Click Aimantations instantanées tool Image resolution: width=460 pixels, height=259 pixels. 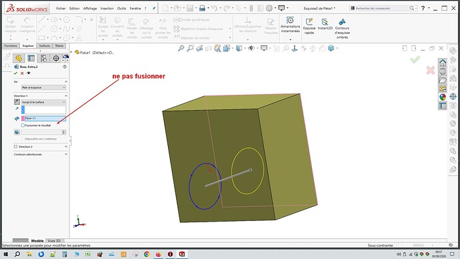(x=290, y=25)
